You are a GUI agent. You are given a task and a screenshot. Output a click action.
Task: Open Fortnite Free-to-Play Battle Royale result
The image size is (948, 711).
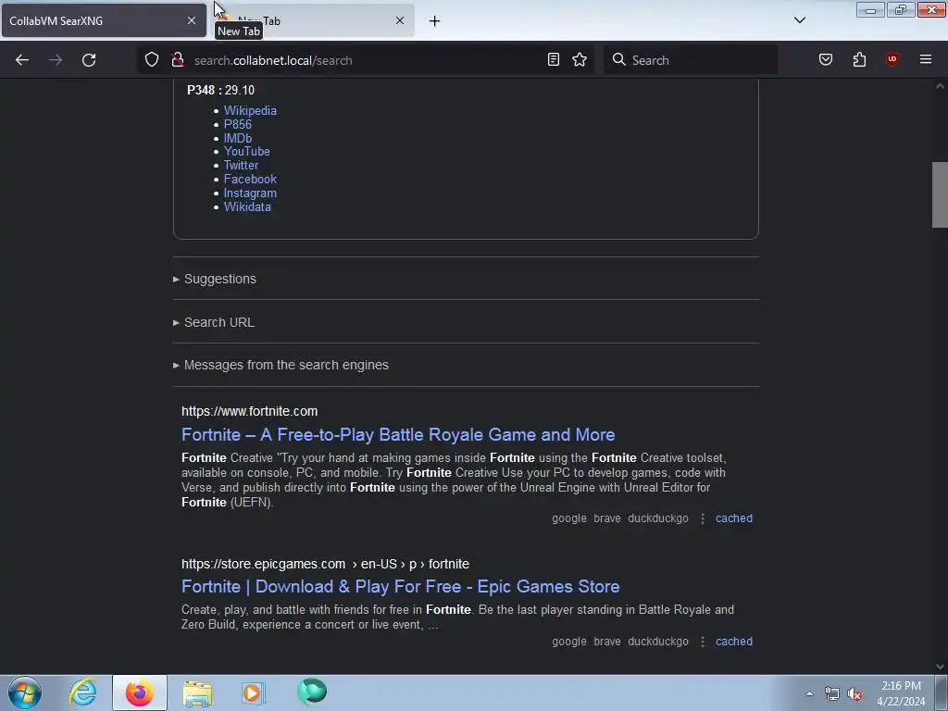coord(398,435)
